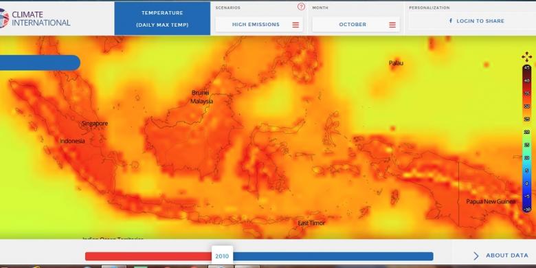Click the four-arrow map pan icon
The width and height of the screenshot is (536, 268).
pos(526,57)
